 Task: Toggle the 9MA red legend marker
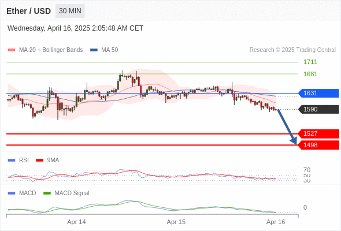click(39, 161)
